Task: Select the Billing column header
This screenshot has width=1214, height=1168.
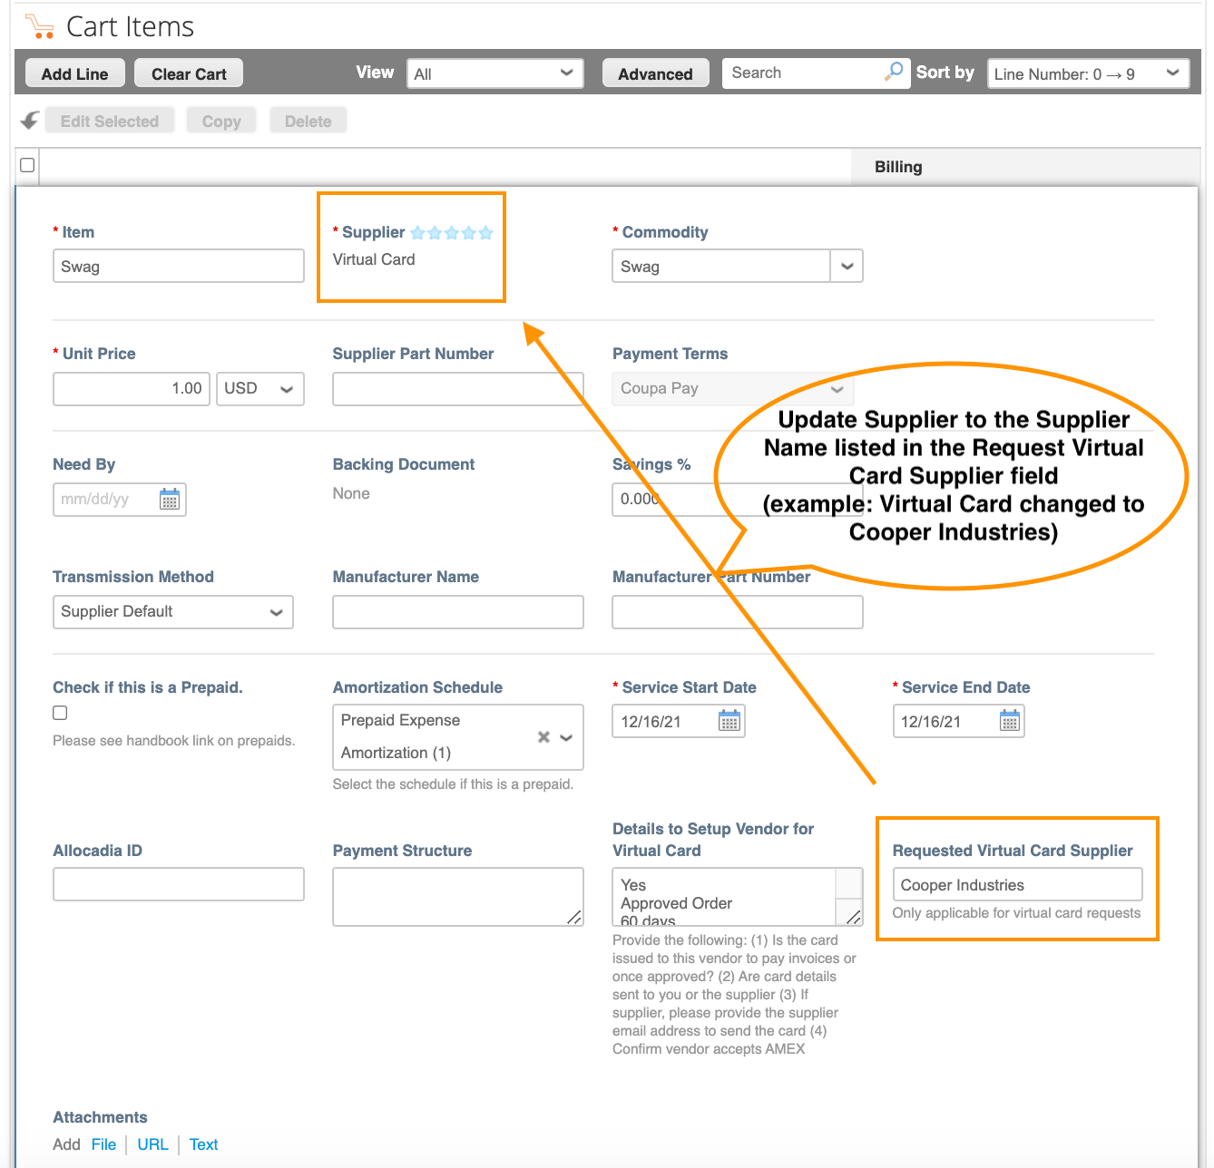Action: (897, 167)
